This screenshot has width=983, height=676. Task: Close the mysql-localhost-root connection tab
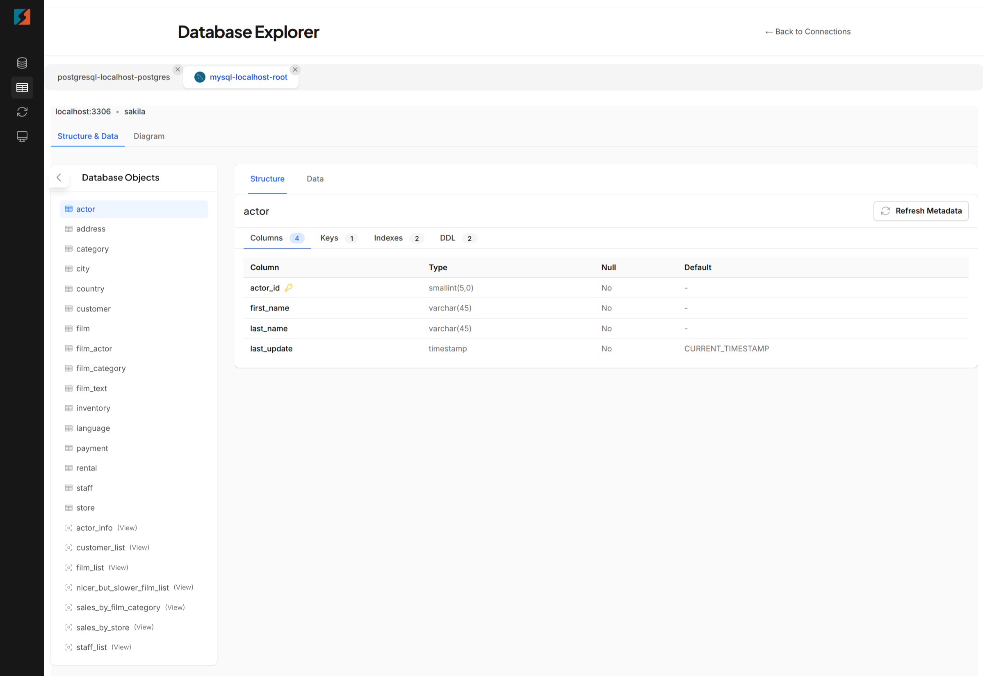[295, 69]
